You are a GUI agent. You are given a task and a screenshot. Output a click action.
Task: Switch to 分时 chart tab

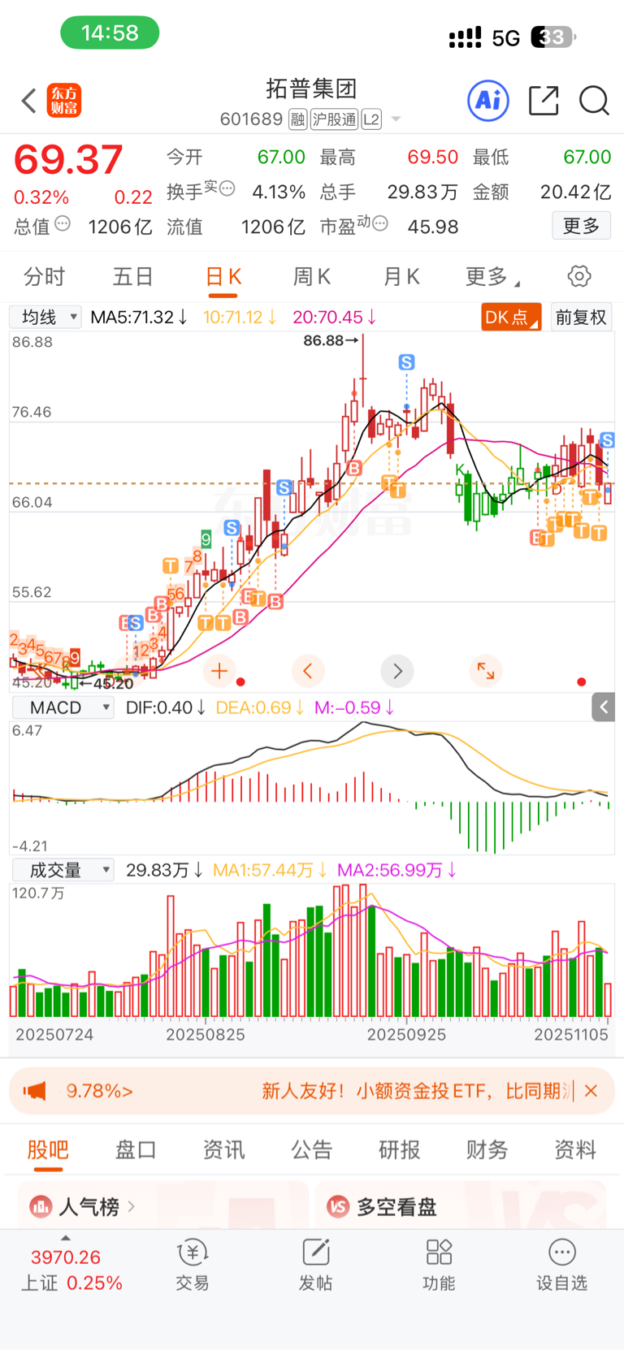(x=44, y=277)
